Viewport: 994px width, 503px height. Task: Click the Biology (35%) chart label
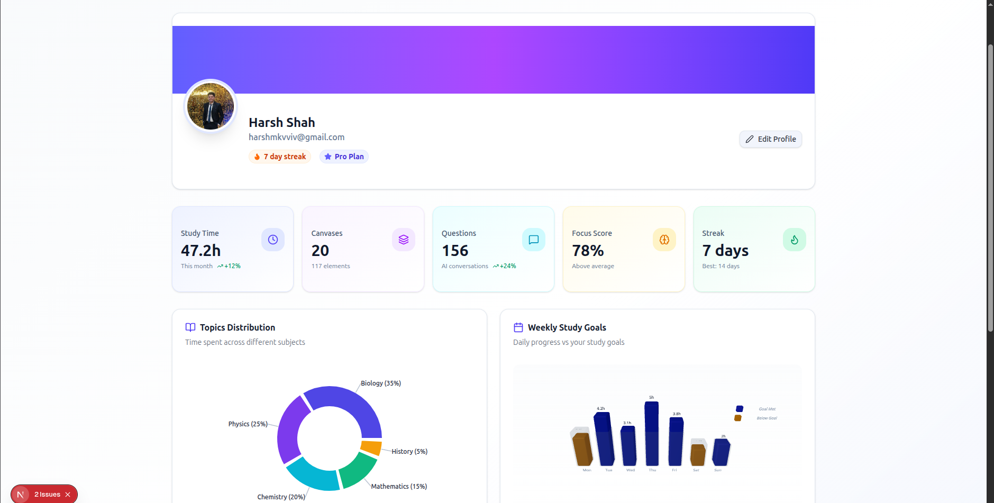(381, 383)
